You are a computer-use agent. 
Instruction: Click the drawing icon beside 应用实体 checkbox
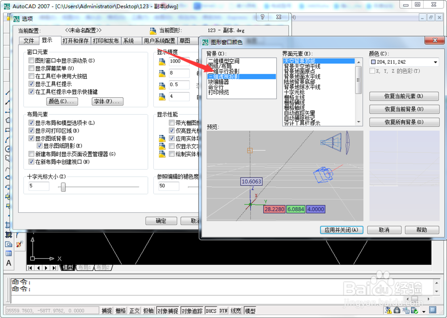pos(162,139)
